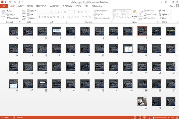Open the REVIEW tab

click(78, 6)
